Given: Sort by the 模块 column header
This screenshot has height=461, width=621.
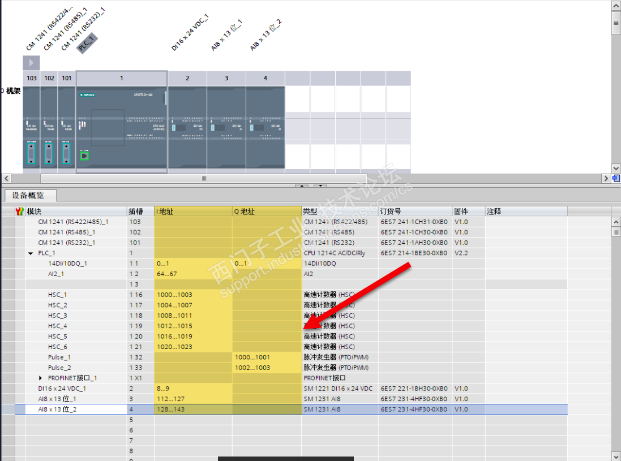Looking at the screenshot, I should pyautogui.click(x=76, y=212).
